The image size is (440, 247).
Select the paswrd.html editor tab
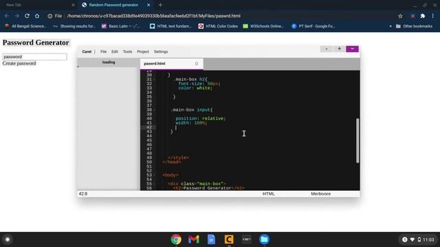(x=171, y=64)
